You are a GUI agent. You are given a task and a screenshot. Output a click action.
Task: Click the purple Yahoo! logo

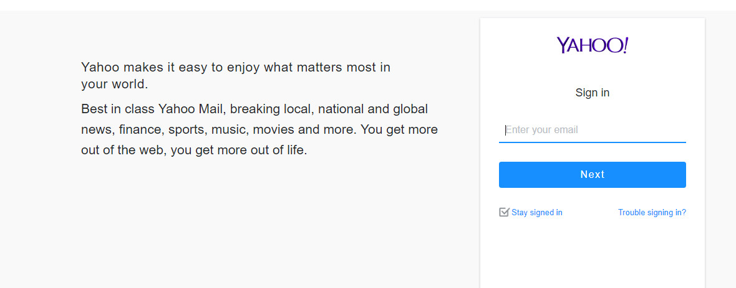tap(592, 45)
